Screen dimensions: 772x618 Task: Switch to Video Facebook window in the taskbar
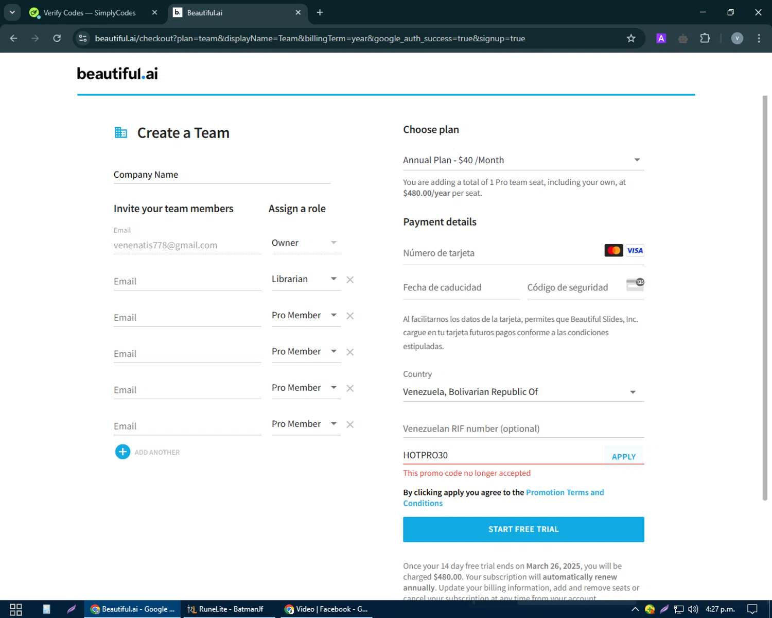tap(327, 609)
